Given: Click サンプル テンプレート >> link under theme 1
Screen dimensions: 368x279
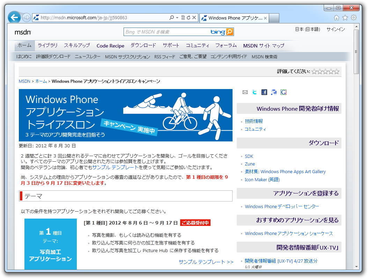Looking at the screenshot, I should pos(206,262).
